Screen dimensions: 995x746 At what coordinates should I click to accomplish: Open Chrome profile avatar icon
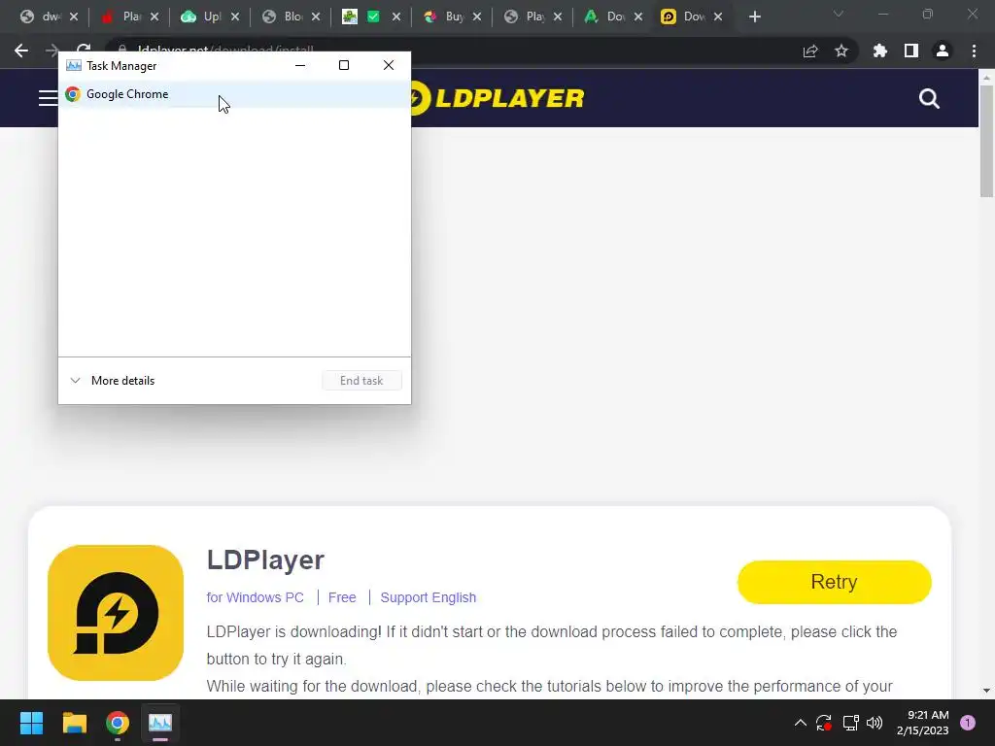[x=943, y=51]
